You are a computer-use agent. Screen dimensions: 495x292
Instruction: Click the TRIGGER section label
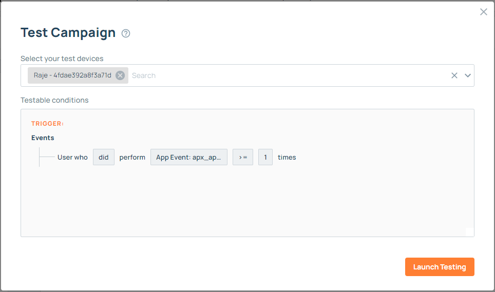point(47,124)
